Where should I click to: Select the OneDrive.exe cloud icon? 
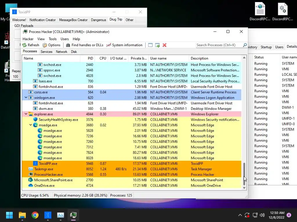tap(31, 185)
